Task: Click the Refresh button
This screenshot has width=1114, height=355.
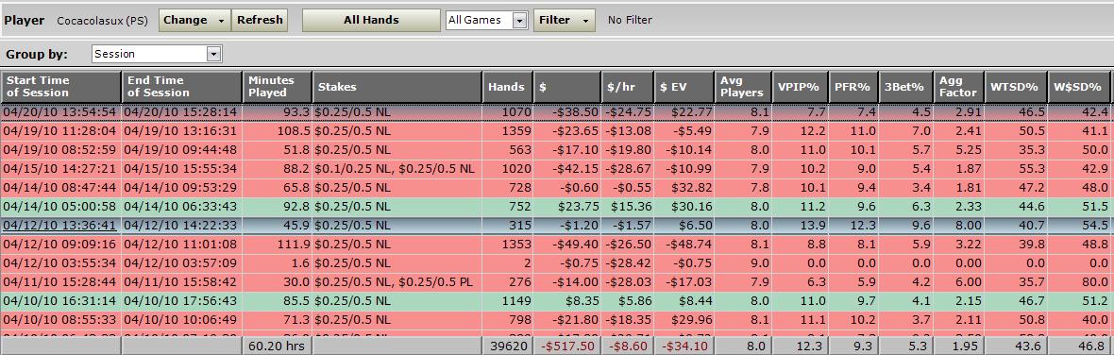Action: (x=260, y=20)
